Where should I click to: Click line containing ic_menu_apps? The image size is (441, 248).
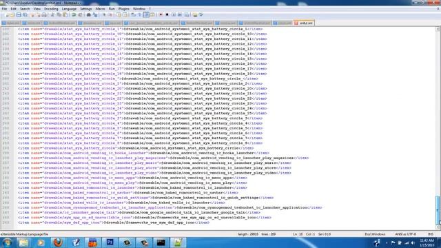[x=132, y=178]
